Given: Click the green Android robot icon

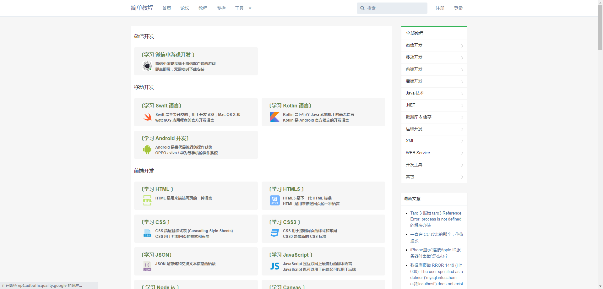Looking at the screenshot, I should pyautogui.click(x=147, y=150).
